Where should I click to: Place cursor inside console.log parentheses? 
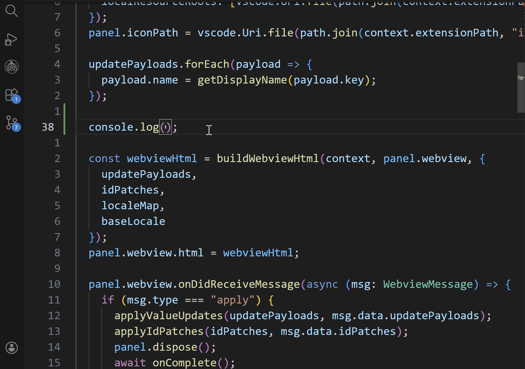tap(165, 127)
